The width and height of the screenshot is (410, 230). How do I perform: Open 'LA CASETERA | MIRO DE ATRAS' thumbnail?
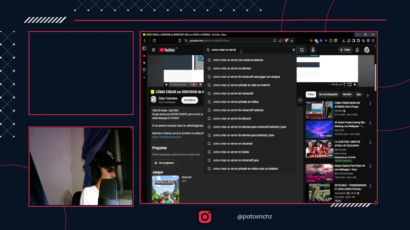[319, 149]
